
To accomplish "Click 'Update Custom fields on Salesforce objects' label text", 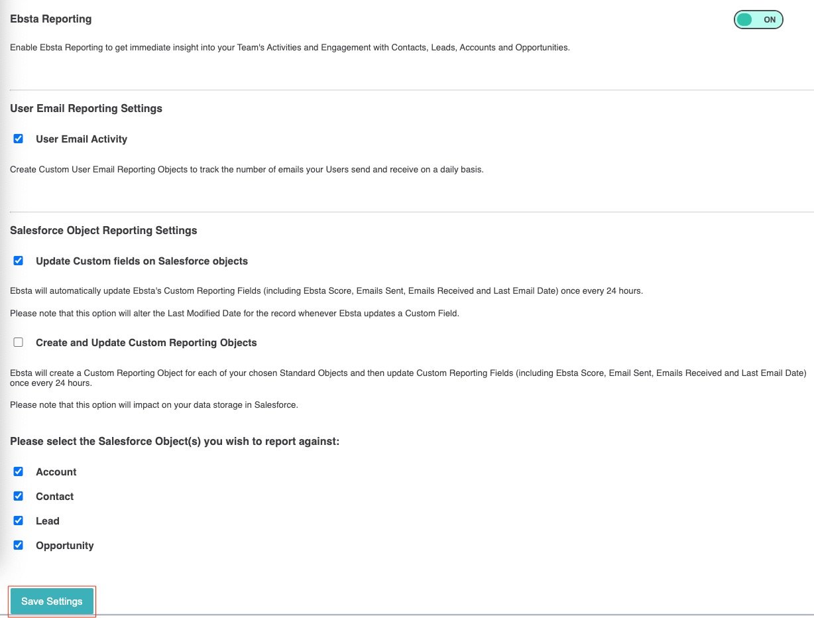I will point(142,261).
